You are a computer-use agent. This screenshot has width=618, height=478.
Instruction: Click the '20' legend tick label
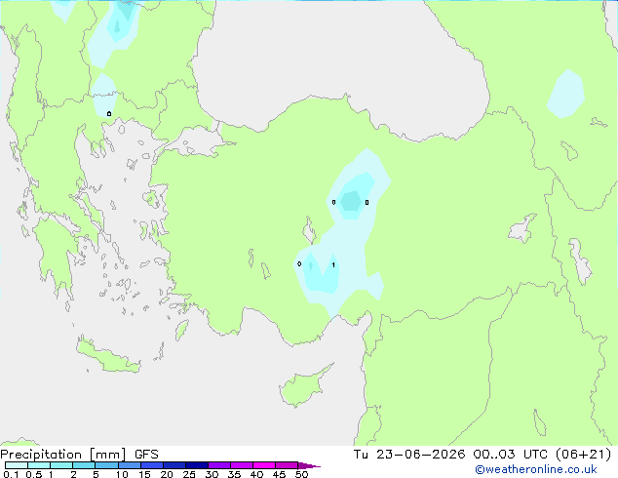167,474
